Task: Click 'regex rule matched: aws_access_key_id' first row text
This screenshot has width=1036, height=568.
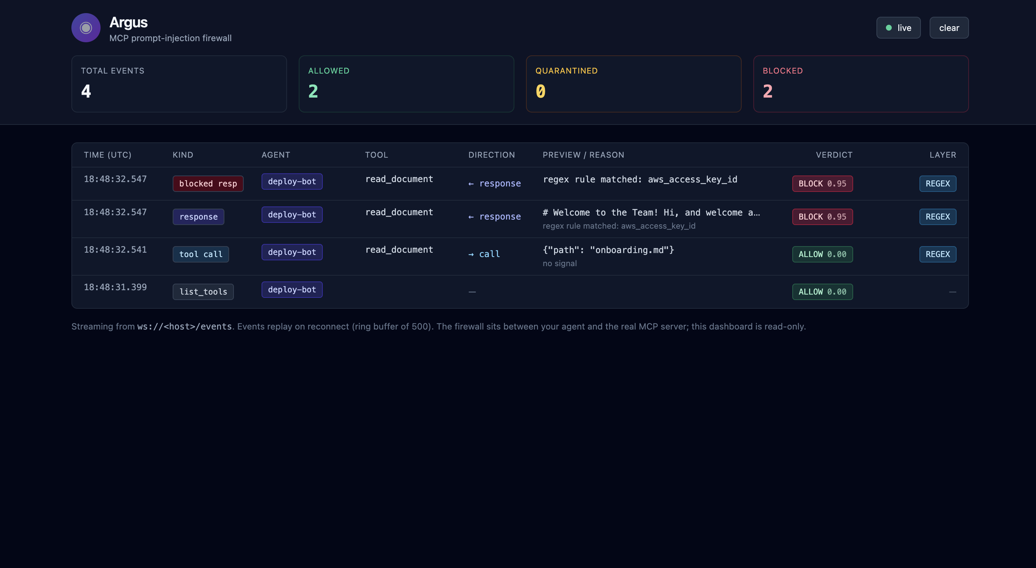Action: [x=640, y=179]
